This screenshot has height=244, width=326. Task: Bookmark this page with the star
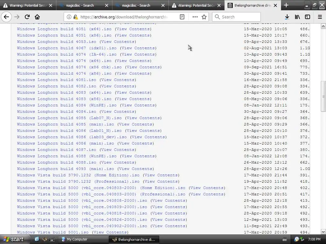[204, 17]
